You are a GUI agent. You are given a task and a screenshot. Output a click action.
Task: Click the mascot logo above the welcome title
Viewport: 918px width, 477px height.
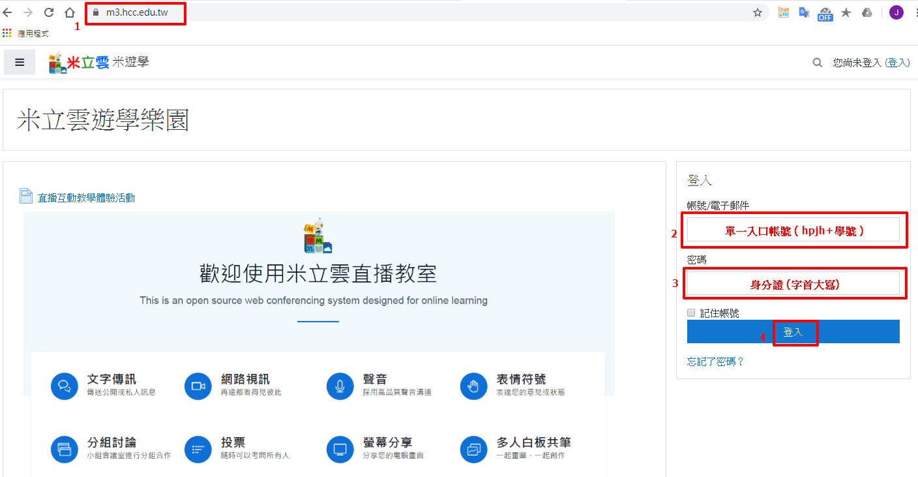tap(318, 236)
